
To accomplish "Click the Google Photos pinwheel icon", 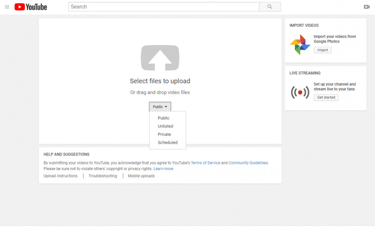I will tap(300, 45).
